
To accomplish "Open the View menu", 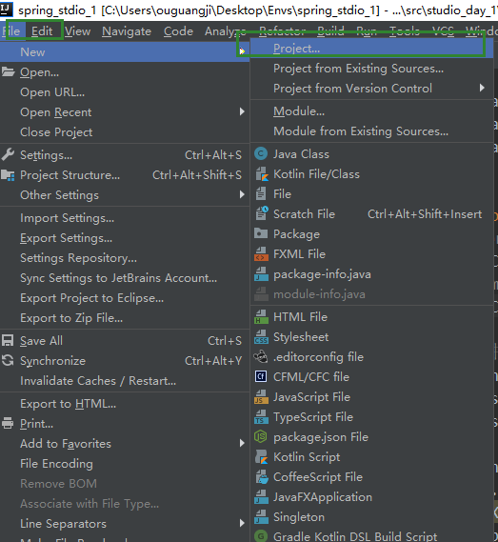I will click(x=77, y=31).
